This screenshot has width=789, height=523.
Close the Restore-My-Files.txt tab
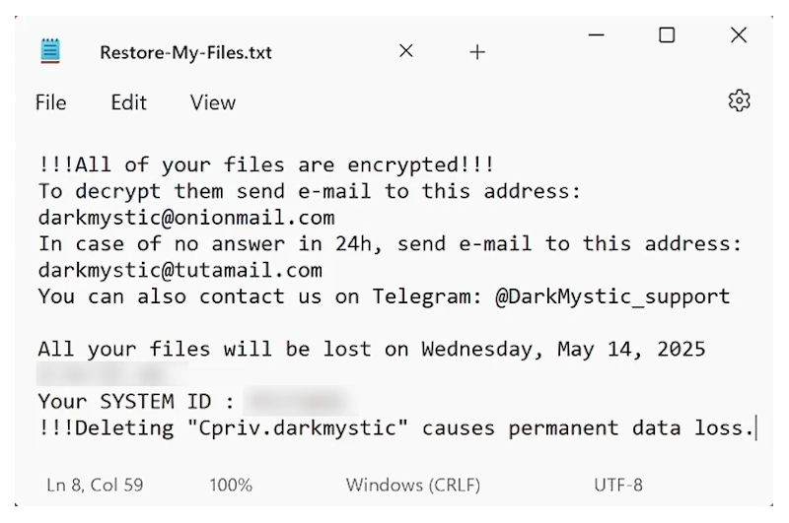pos(406,51)
